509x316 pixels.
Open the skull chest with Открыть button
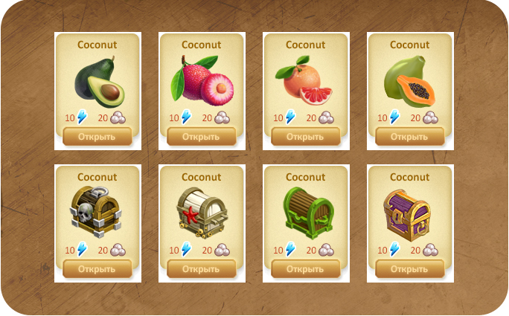[x=97, y=269]
